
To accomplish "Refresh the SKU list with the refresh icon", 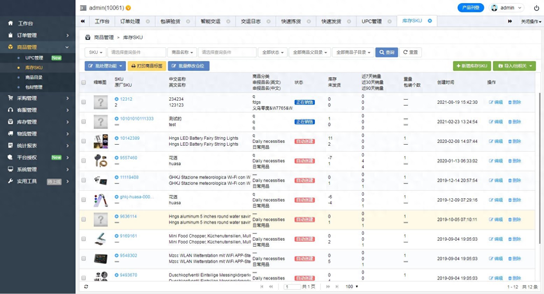I will pos(86,286).
